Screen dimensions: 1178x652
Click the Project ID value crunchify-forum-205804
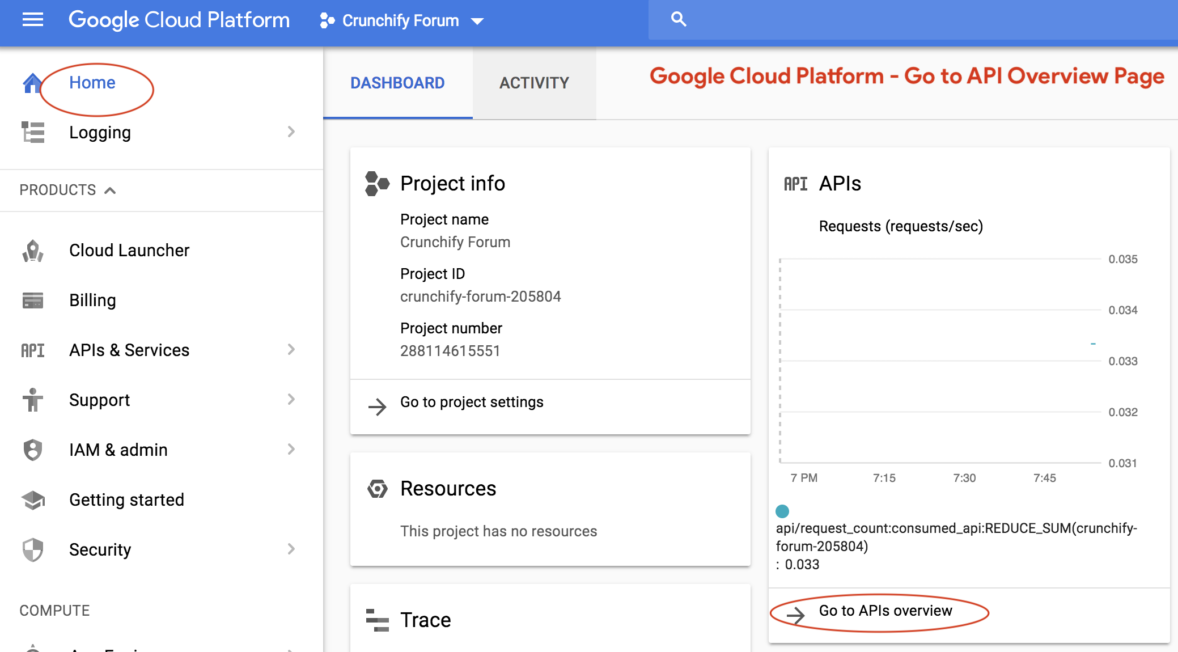(481, 297)
